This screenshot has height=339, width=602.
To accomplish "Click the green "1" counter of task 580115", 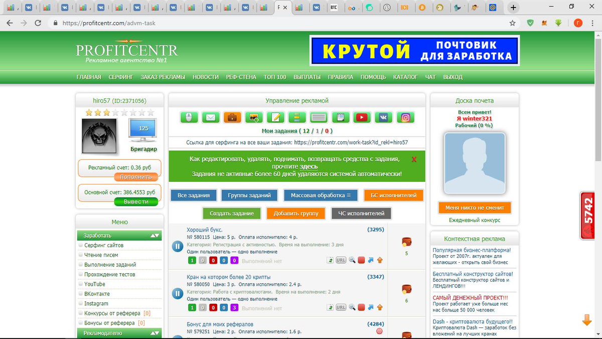I will pyautogui.click(x=192, y=260).
